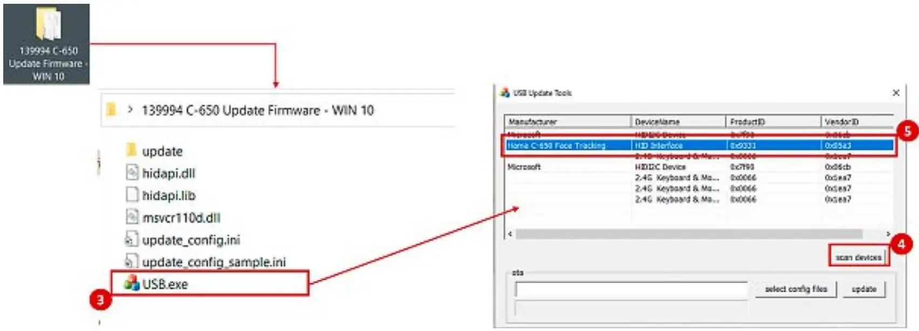This screenshot has height=331, width=919.
Task: Expand the breadcrumb chevron before folder name
Action: pos(130,110)
